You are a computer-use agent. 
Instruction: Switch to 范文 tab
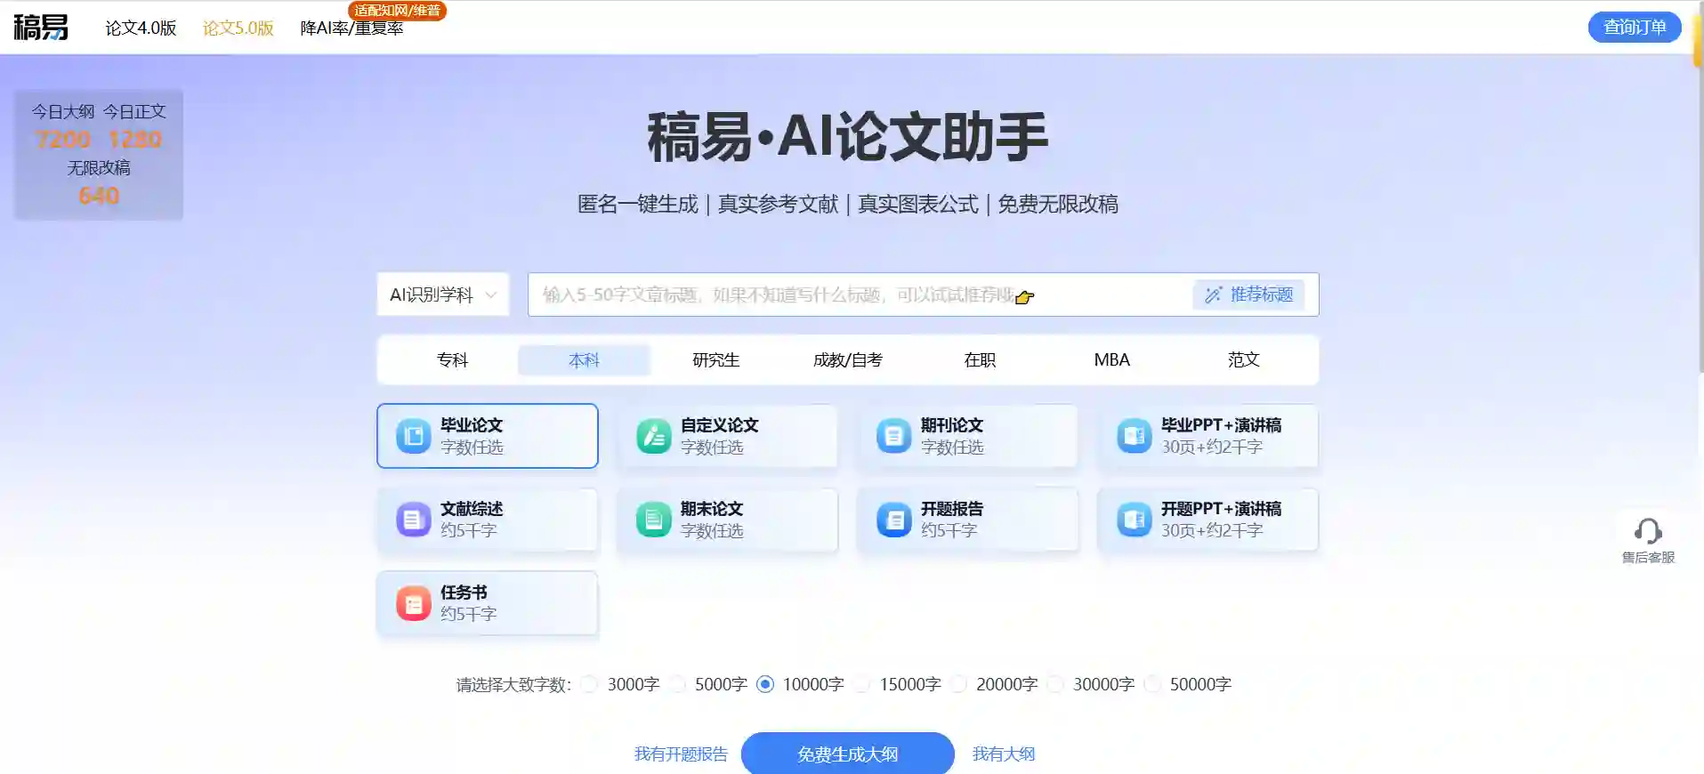coord(1243,360)
